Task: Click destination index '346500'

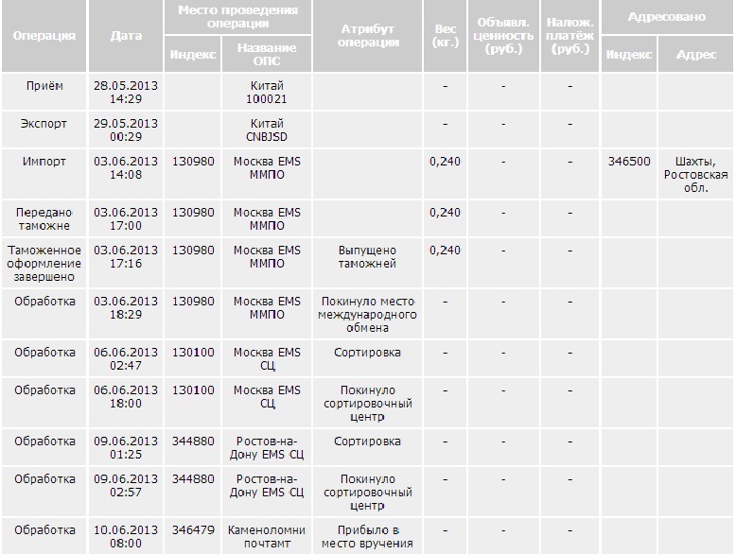Action: [x=629, y=162]
